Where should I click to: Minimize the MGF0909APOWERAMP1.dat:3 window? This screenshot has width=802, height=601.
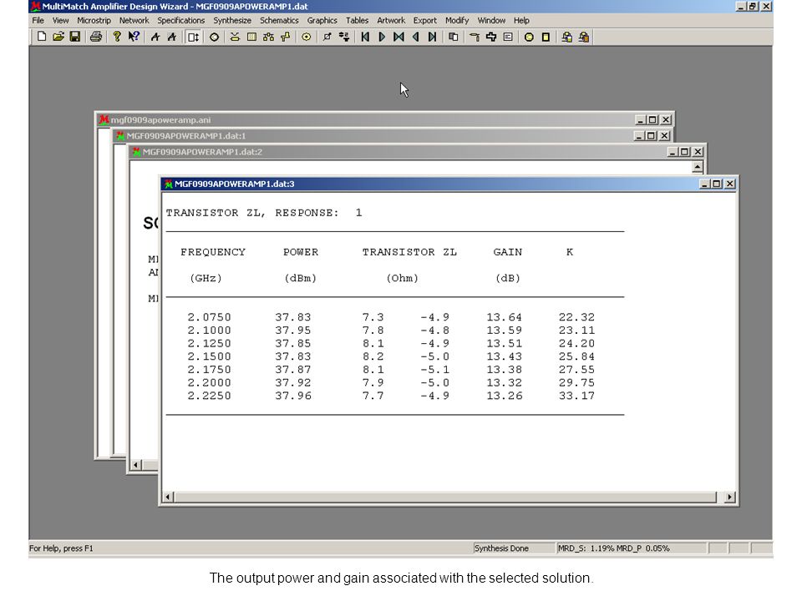(x=705, y=184)
